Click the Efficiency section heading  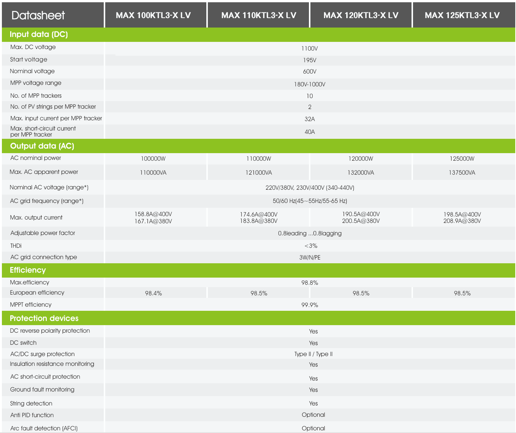(x=28, y=270)
